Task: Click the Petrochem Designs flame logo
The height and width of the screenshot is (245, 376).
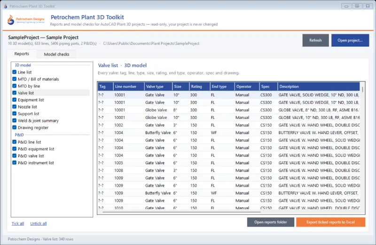Action: tap(11, 20)
